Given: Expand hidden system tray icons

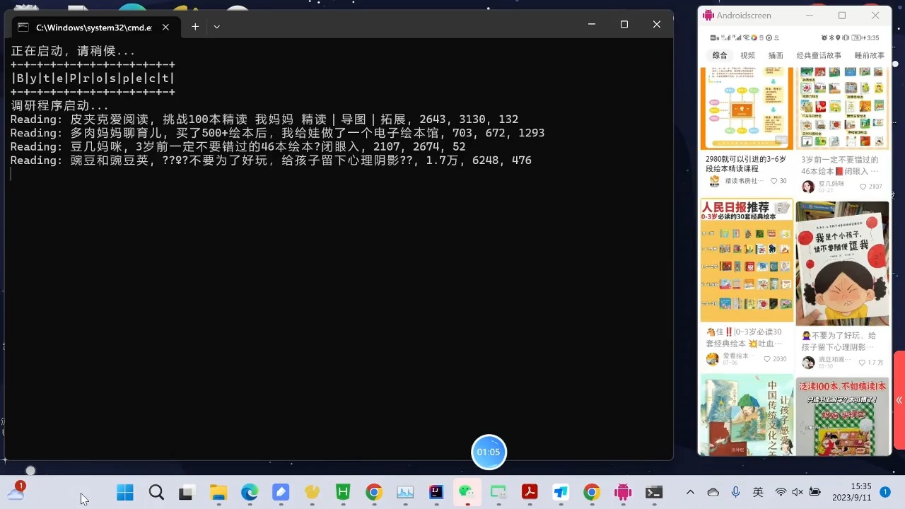Looking at the screenshot, I should [690, 492].
